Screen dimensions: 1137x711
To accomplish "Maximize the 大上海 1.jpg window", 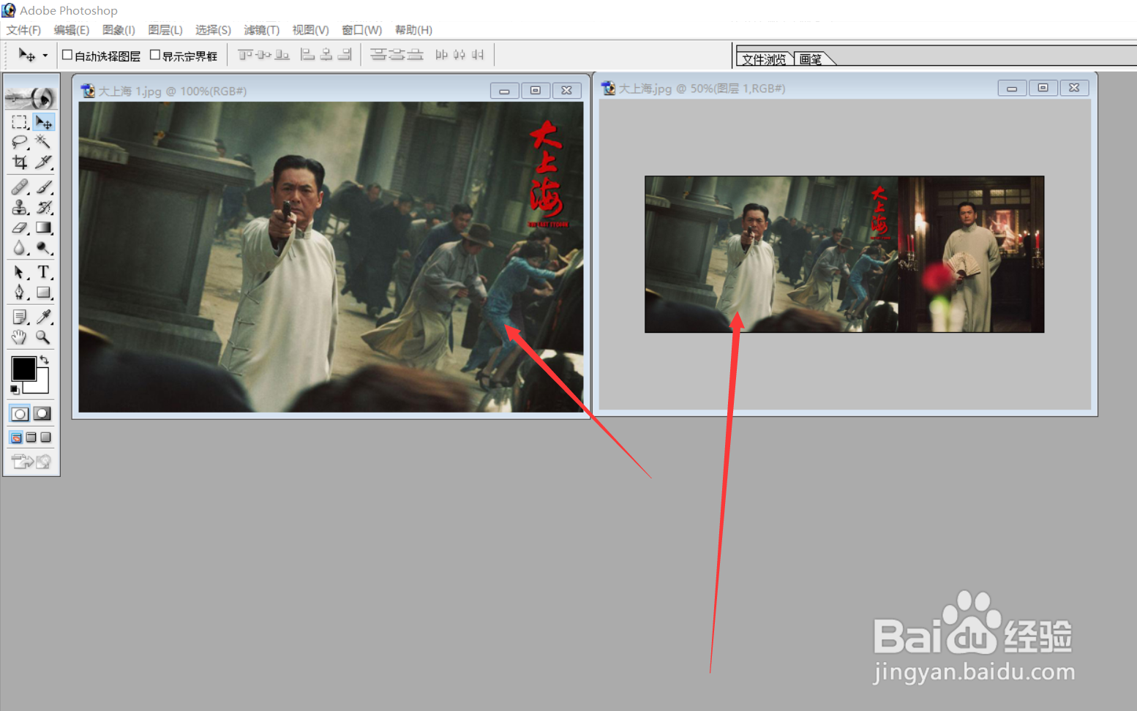I will [x=536, y=91].
